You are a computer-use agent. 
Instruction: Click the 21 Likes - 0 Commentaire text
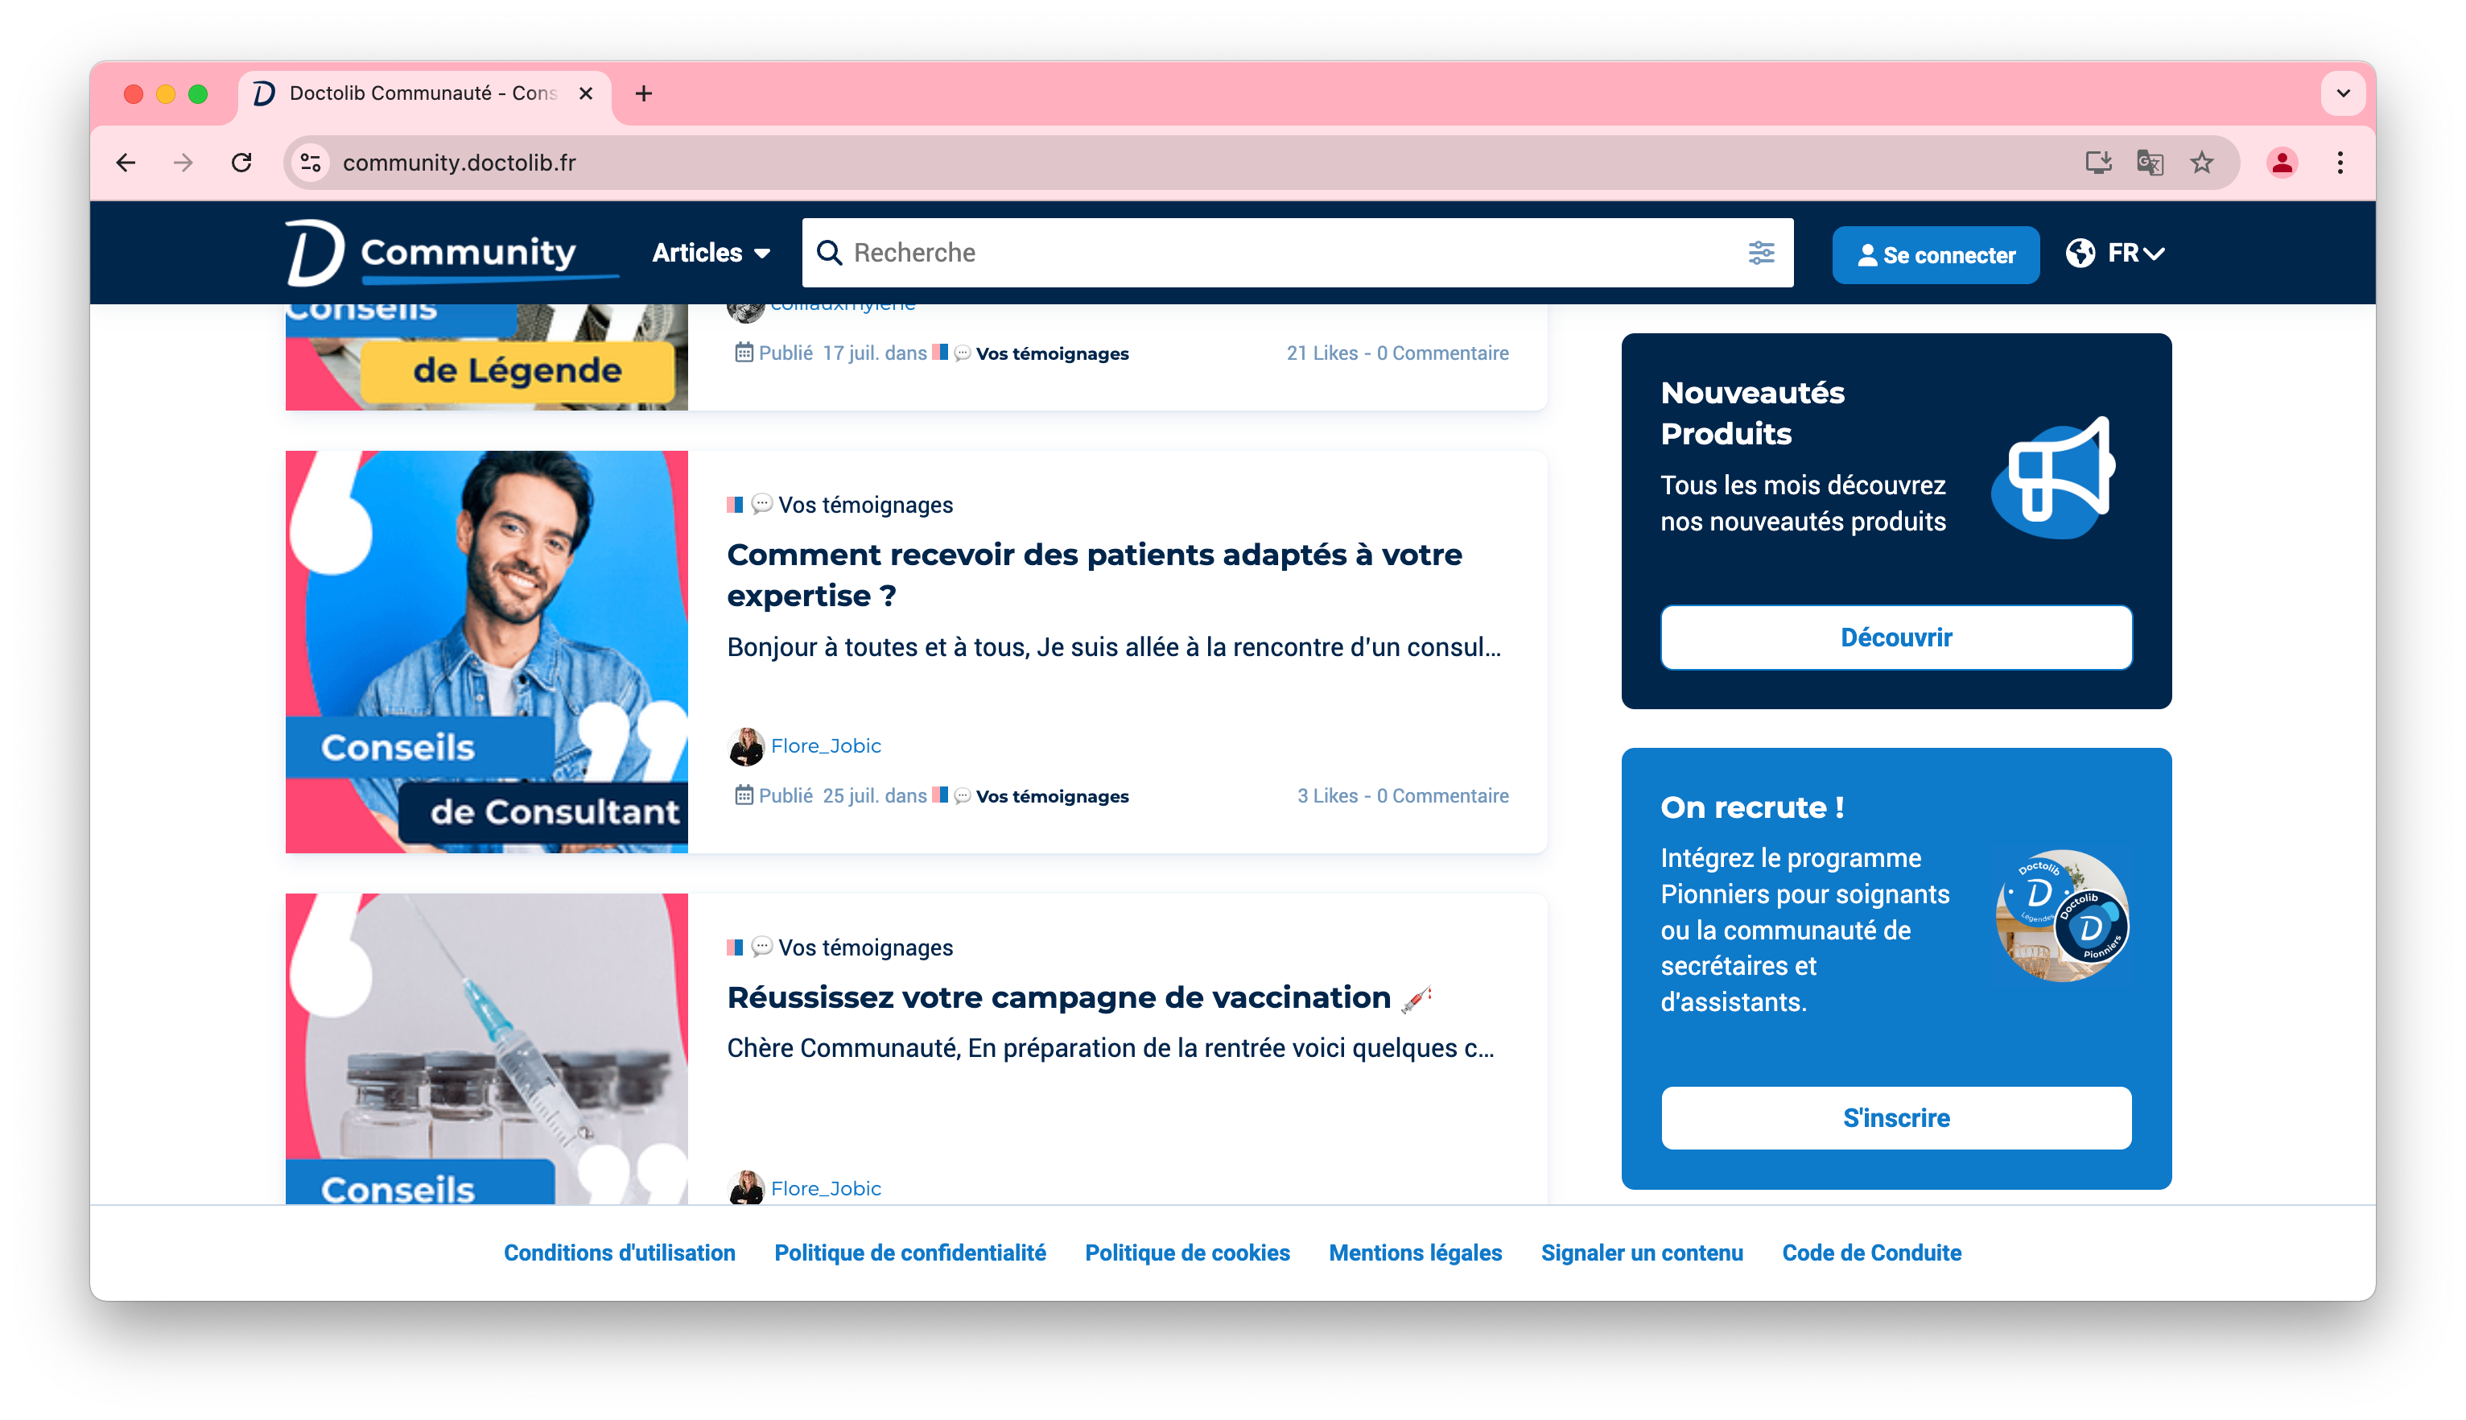tap(1397, 353)
